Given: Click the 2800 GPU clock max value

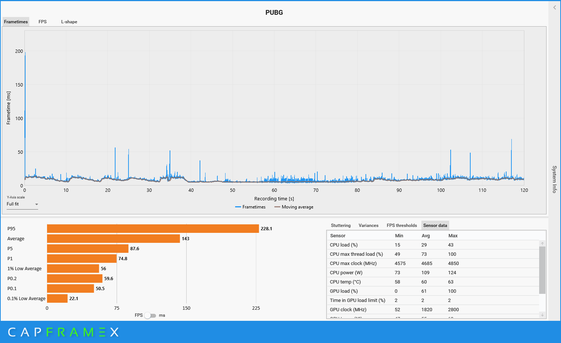Looking at the screenshot, I should [x=453, y=310].
